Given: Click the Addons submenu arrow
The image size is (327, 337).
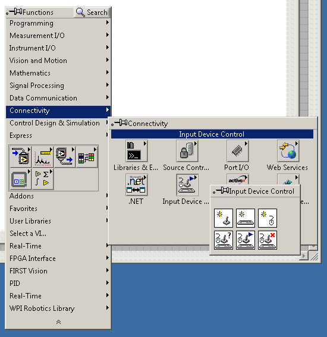Looking at the screenshot, I should tap(108, 195).
